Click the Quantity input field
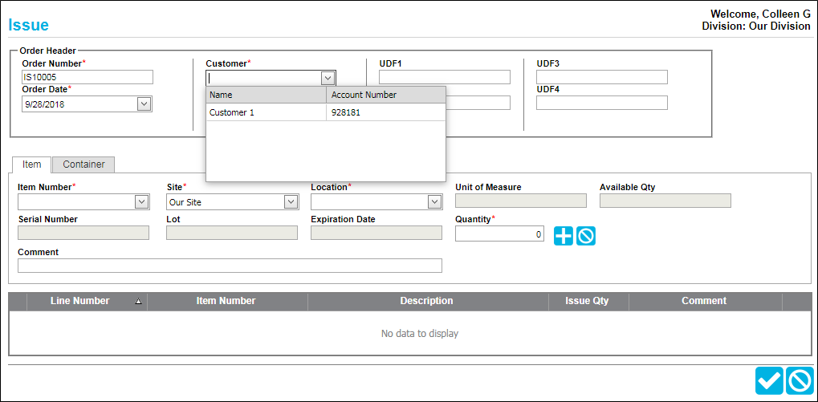This screenshot has height=402, width=818. pyautogui.click(x=500, y=234)
